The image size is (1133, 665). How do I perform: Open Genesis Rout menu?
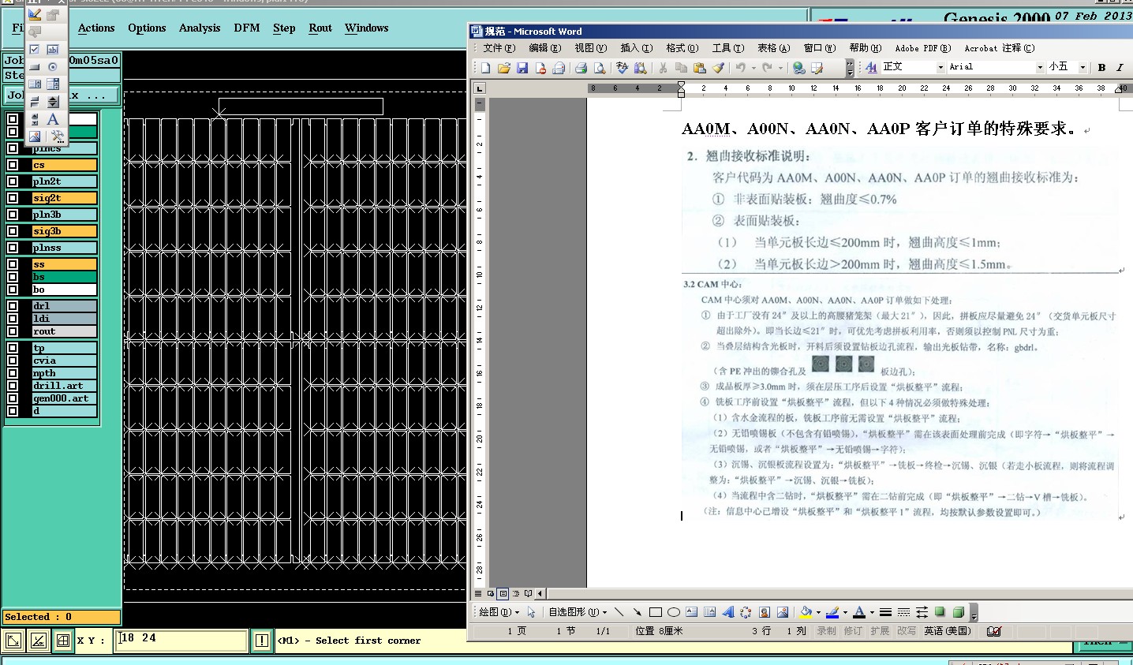(x=320, y=28)
